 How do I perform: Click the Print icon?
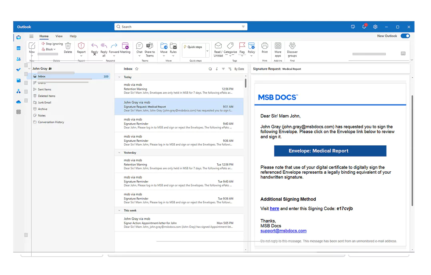click(x=265, y=46)
